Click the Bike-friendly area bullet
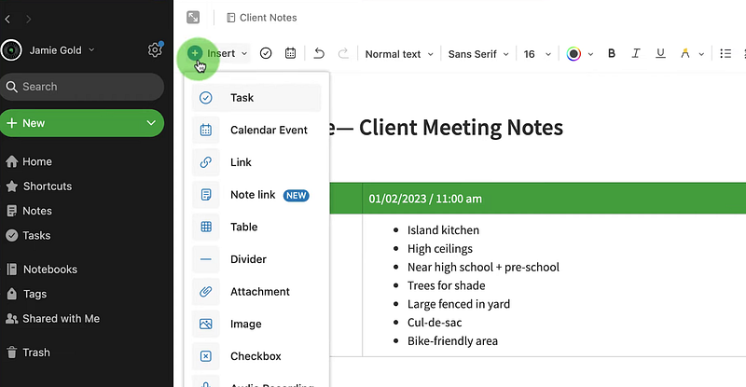This screenshot has width=746, height=387. pyautogui.click(x=452, y=340)
